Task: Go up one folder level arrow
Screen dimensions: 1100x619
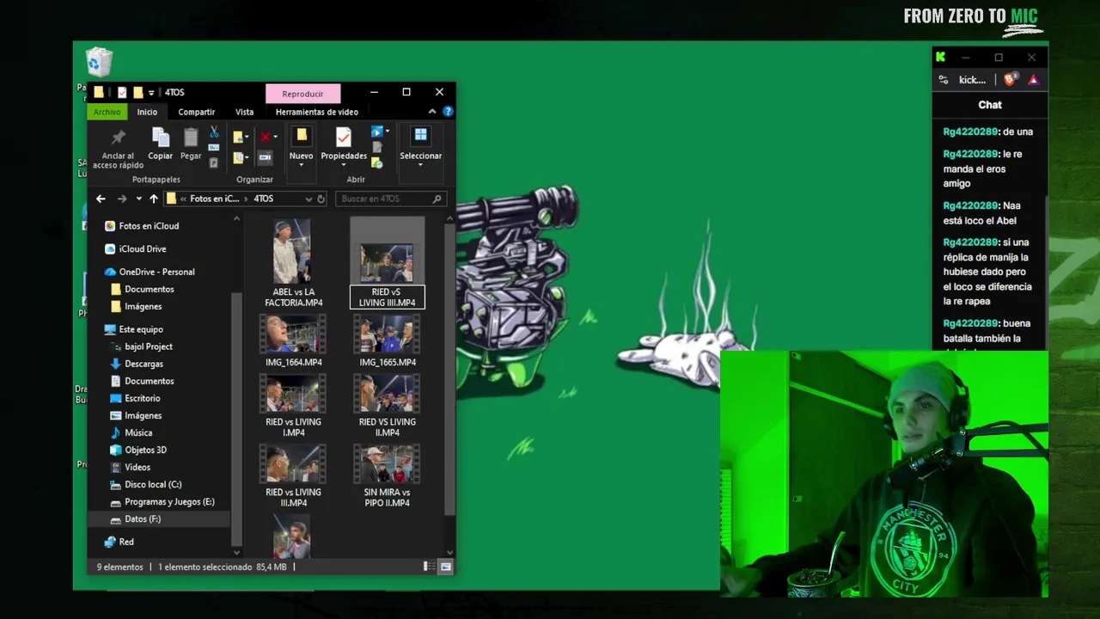Action: click(x=154, y=199)
